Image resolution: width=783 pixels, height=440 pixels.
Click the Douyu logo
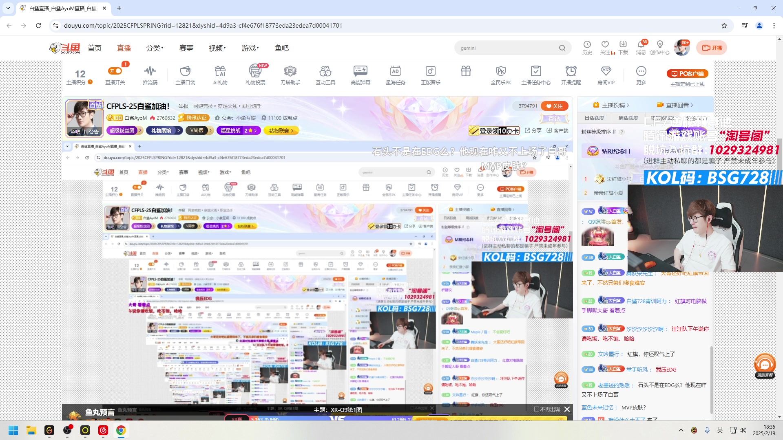pos(65,48)
